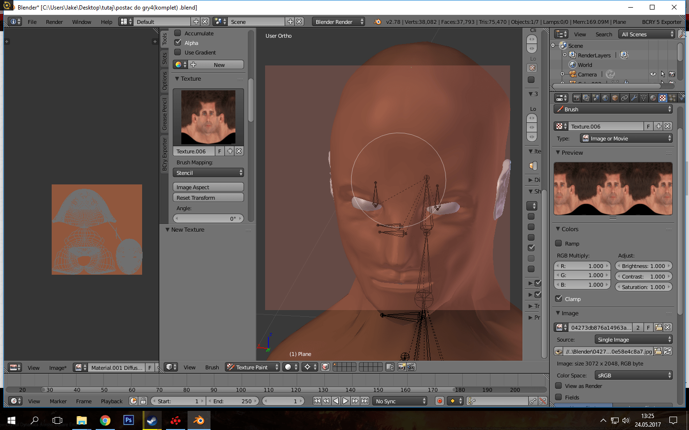
Task: Open the Render menu in the top bar
Action: click(54, 21)
